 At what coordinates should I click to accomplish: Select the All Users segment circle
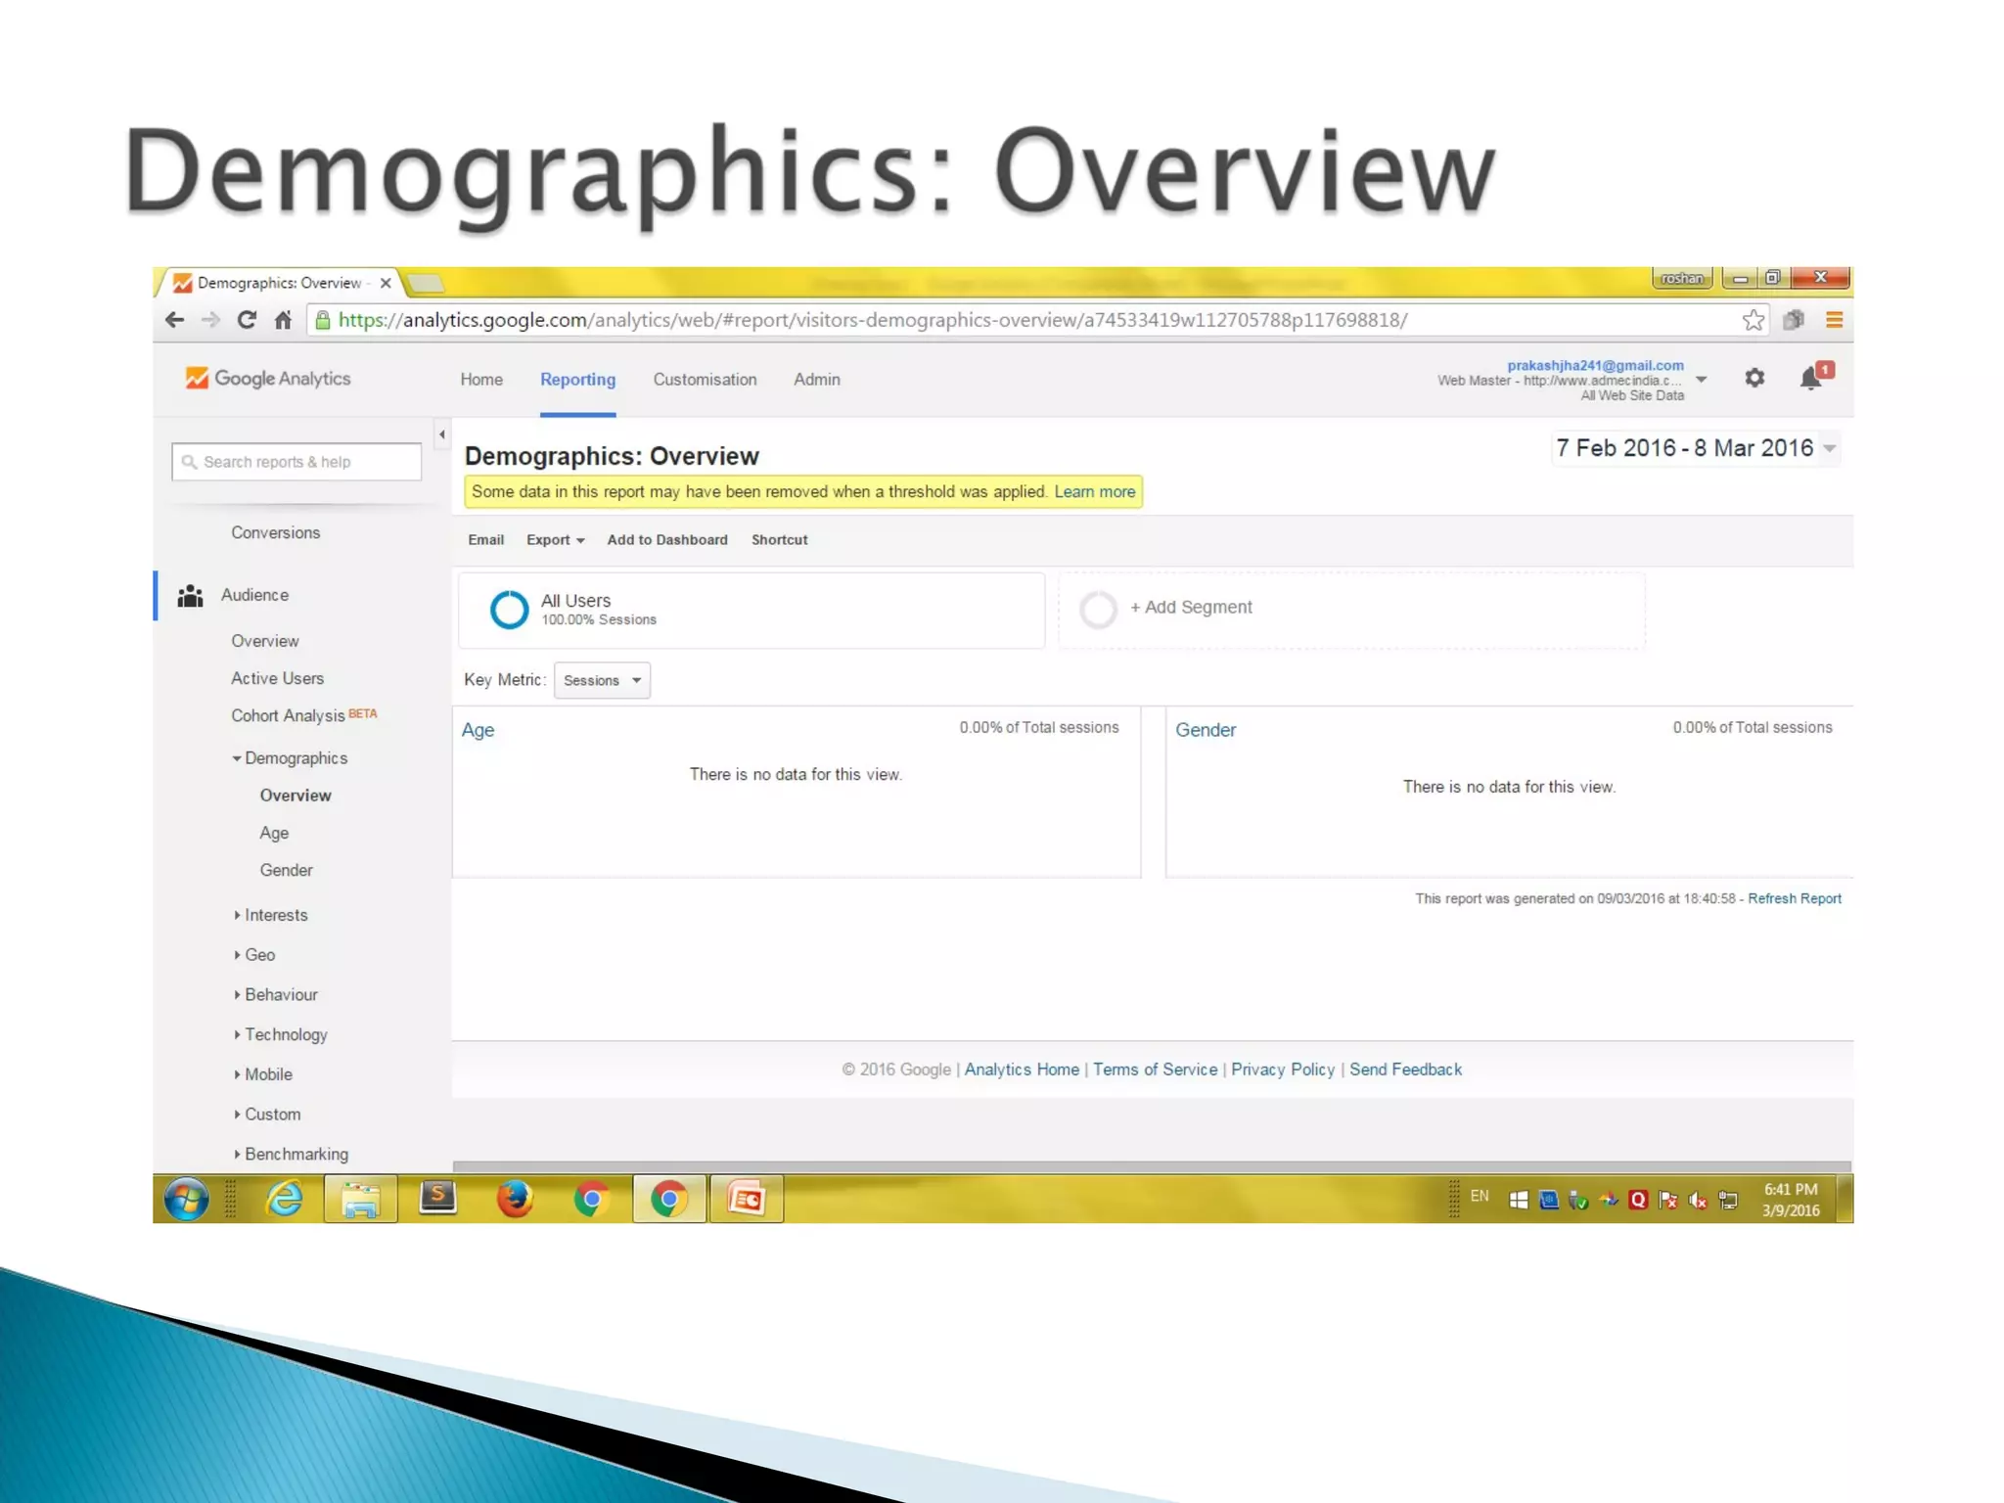coord(509,610)
